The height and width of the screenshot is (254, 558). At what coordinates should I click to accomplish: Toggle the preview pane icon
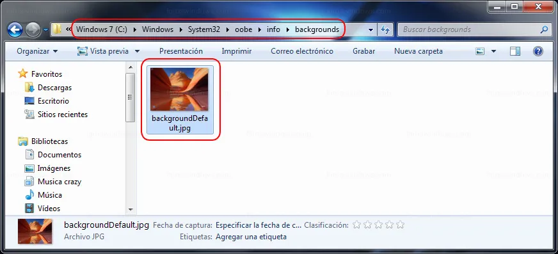(x=515, y=51)
